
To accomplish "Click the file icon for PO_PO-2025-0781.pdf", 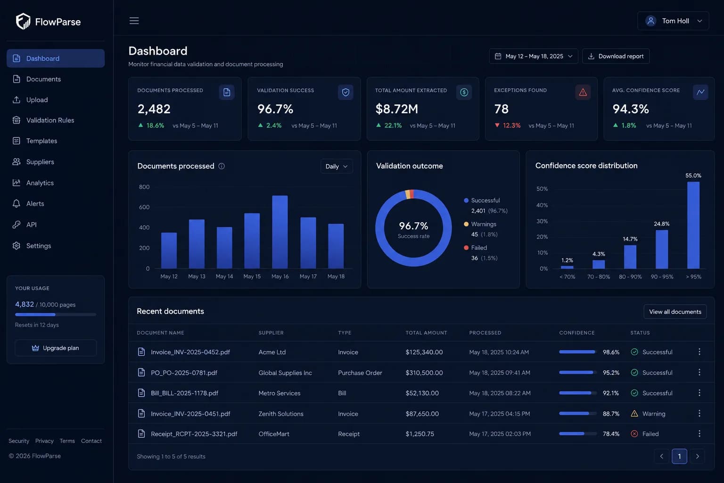I will click(x=141, y=373).
